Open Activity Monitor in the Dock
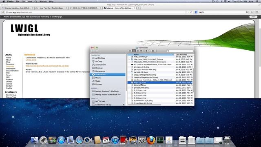The height and width of the screenshot is (147, 261). (160, 140)
